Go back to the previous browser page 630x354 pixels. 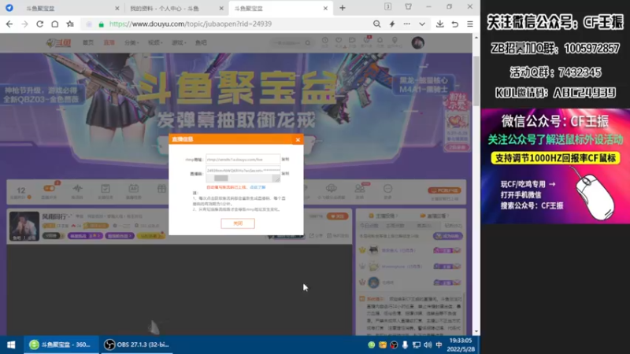click(x=9, y=24)
